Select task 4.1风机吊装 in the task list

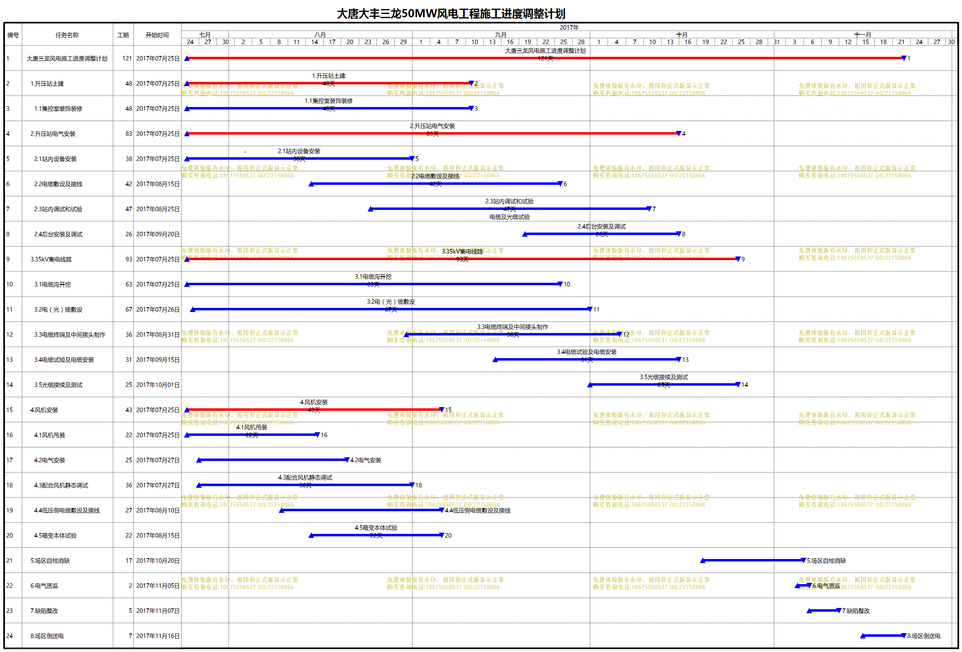pos(50,435)
